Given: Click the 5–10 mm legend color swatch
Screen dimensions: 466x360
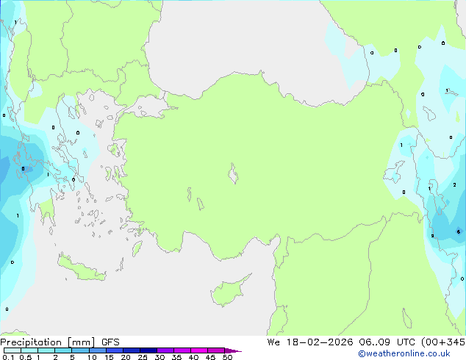Looking at the screenshot, I should 80,350.
